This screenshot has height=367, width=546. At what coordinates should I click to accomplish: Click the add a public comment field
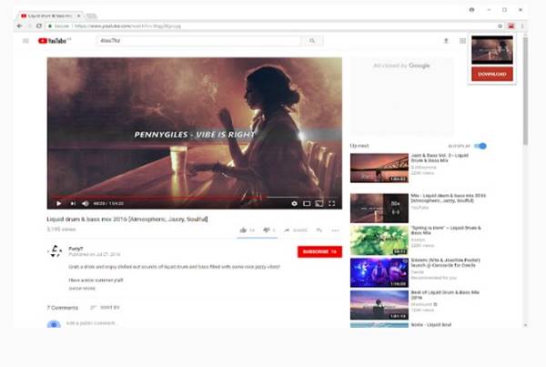pos(90,323)
